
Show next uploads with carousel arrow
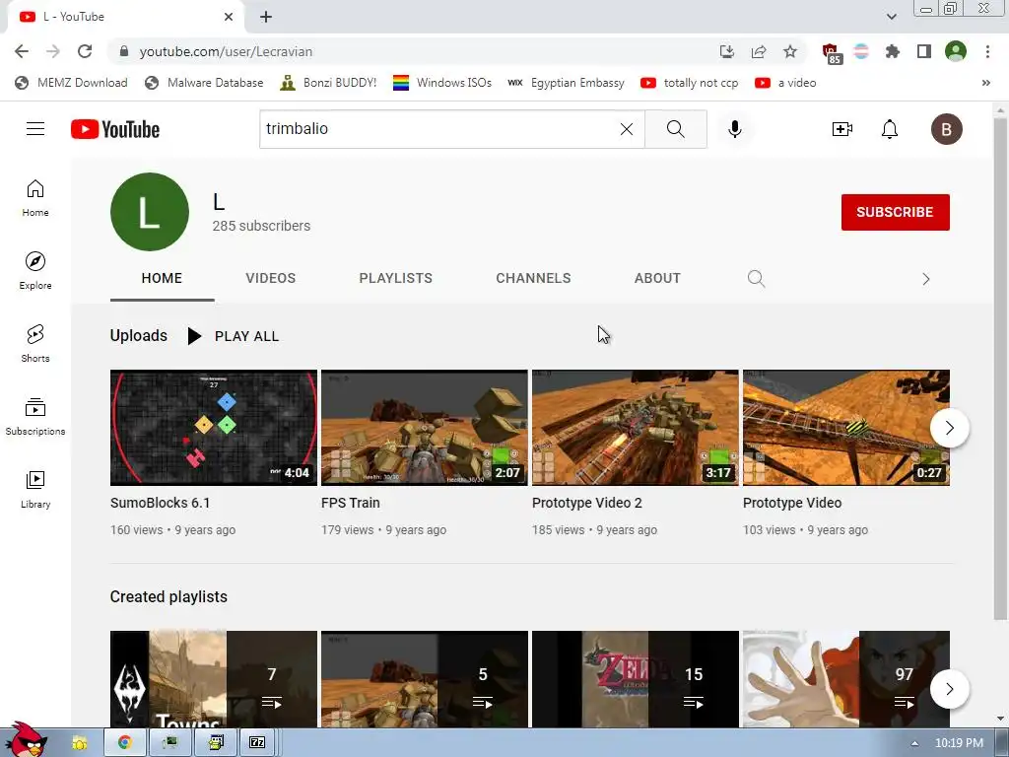click(x=949, y=428)
